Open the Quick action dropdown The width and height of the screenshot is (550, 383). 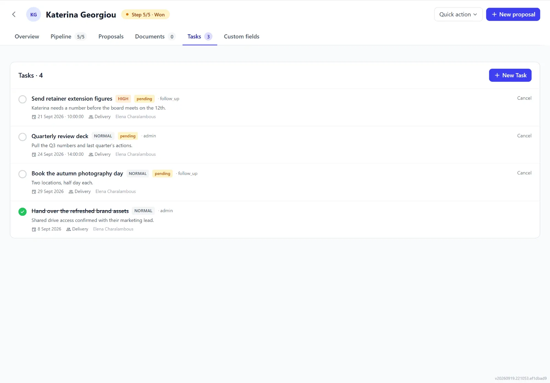[x=458, y=14]
